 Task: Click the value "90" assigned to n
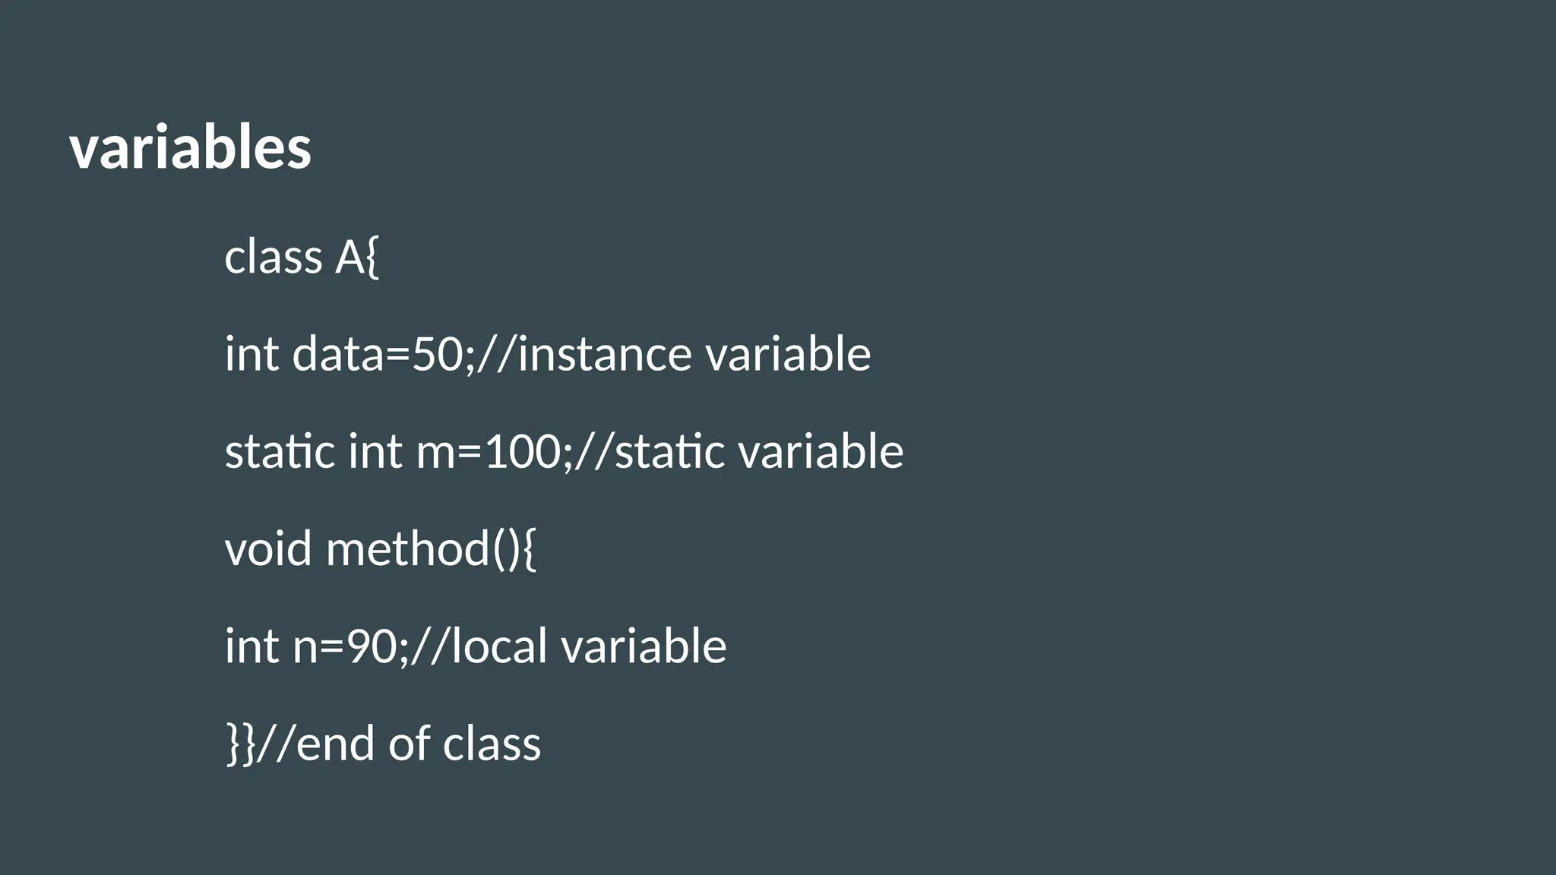[x=370, y=646]
